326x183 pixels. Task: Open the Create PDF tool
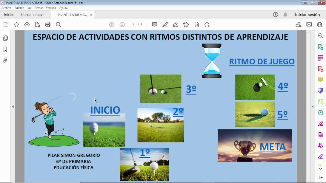coord(321,69)
